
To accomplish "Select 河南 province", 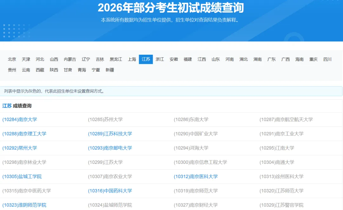I will click(x=230, y=59).
